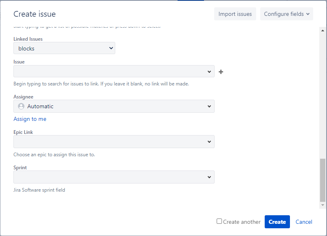Screen dimensions: 327x236
Task: Click the scrollbar up arrow
Action: (323, 31)
